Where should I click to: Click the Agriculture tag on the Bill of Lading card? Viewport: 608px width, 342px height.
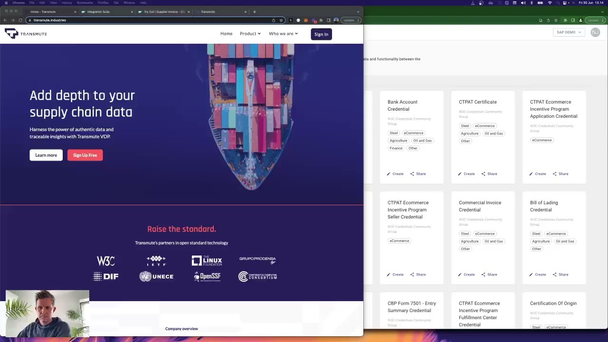pos(541,241)
